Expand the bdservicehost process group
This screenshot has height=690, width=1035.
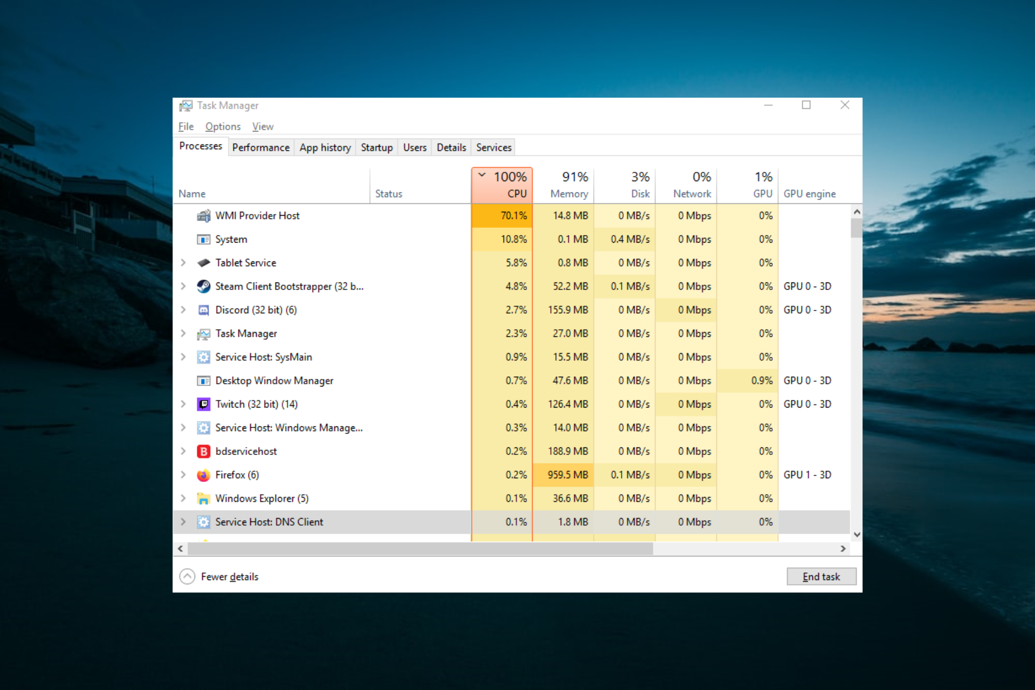(183, 451)
